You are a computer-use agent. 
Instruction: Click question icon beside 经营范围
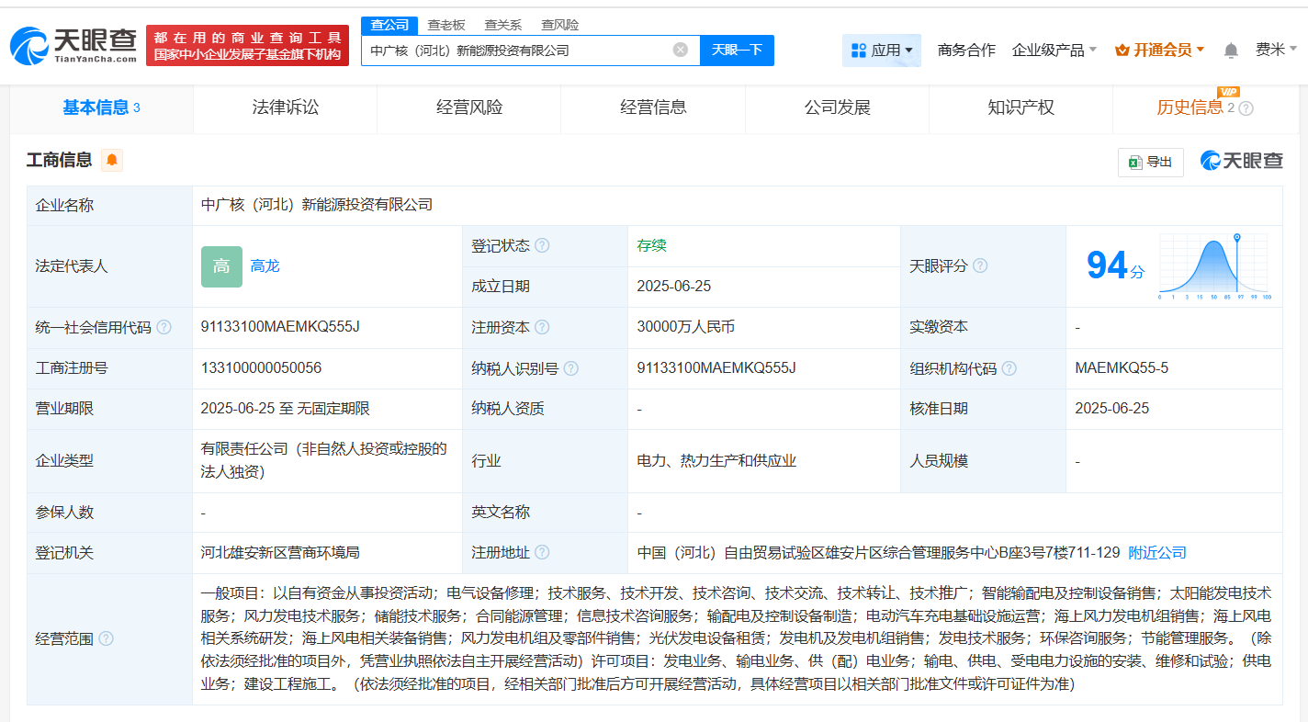click(106, 638)
